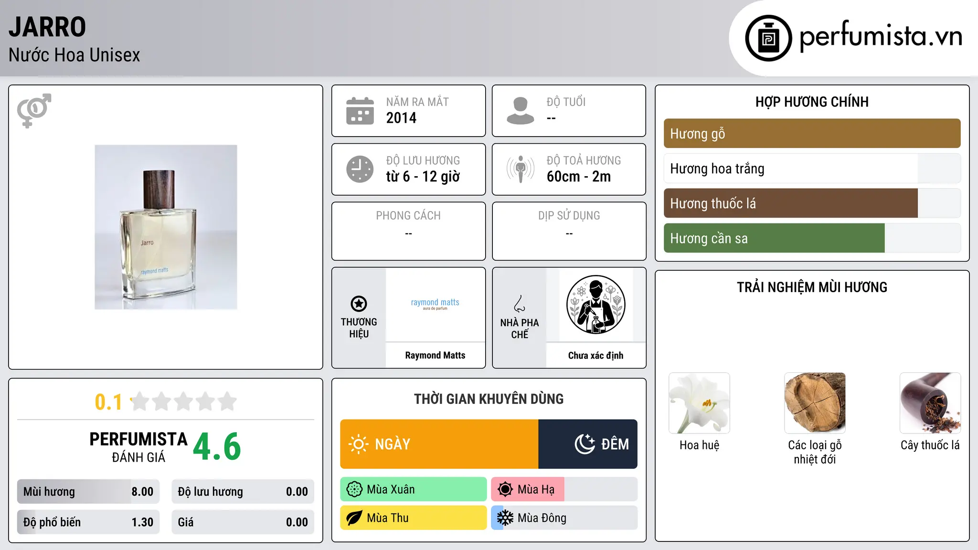Click the snowflake icon for Mùa Đông
Screen dimensions: 978x550
point(505,518)
